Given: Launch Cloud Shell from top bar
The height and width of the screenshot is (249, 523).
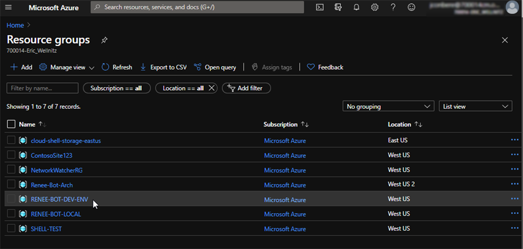Looking at the screenshot, I should (320, 7).
